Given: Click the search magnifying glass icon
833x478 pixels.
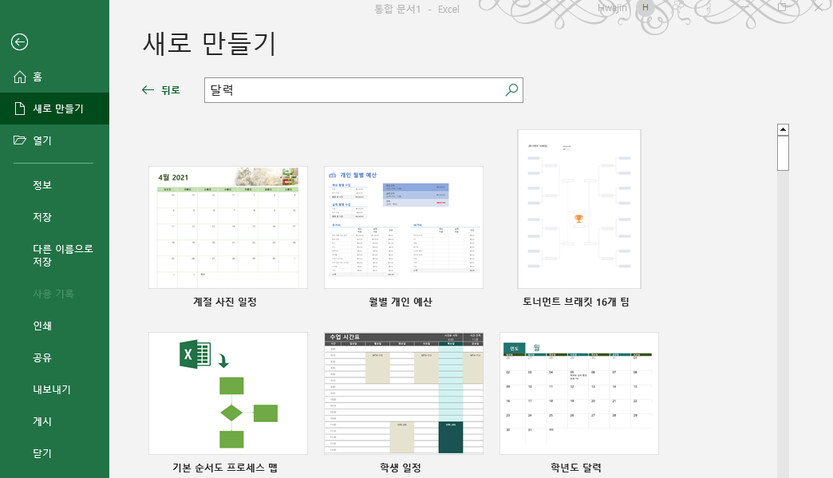Looking at the screenshot, I should coord(511,90).
